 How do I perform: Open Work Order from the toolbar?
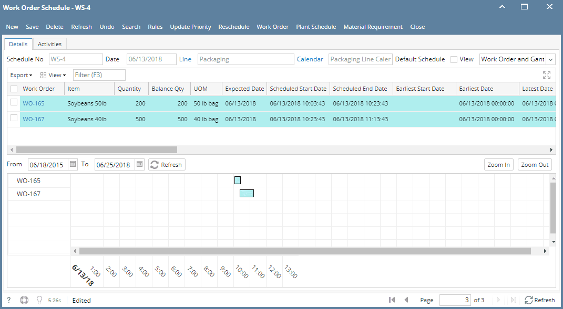click(272, 27)
